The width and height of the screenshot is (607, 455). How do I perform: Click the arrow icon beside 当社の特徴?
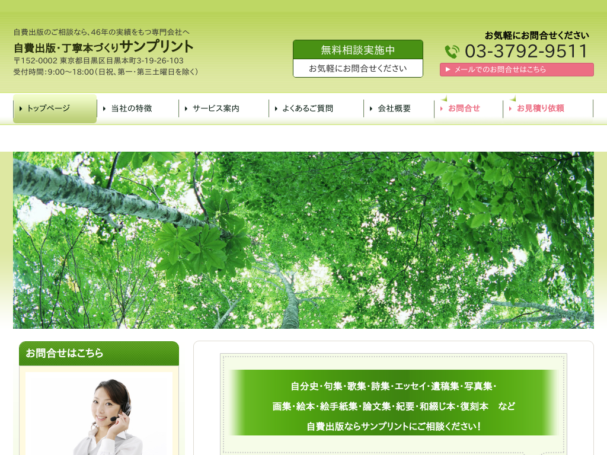point(104,108)
